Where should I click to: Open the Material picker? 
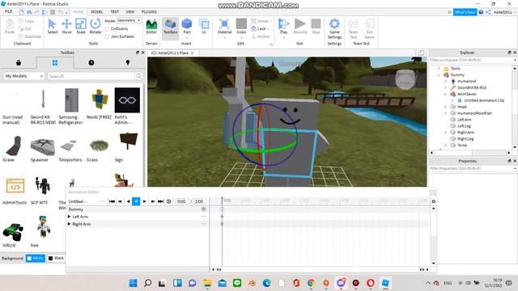pyautogui.click(x=224, y=27)
